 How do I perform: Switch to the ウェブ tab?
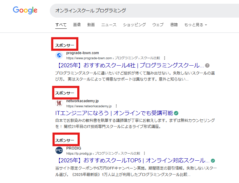158,25
